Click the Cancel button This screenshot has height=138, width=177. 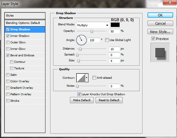(160, 23)
